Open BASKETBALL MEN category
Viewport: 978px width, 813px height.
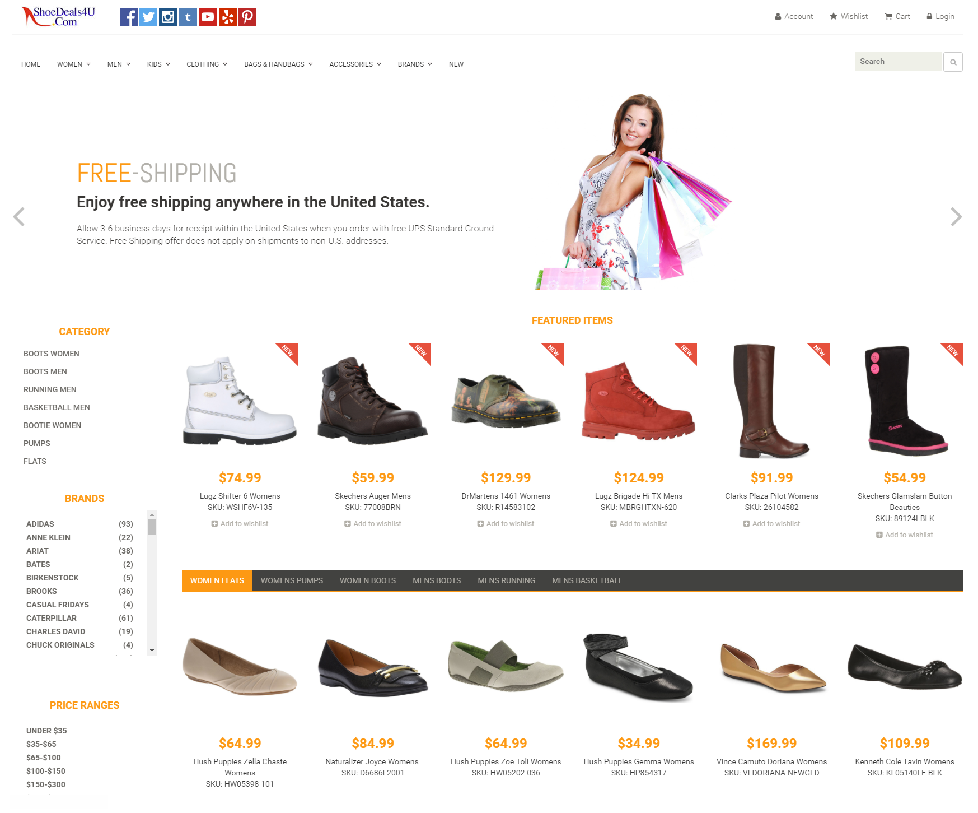click(x=57, y=407)
